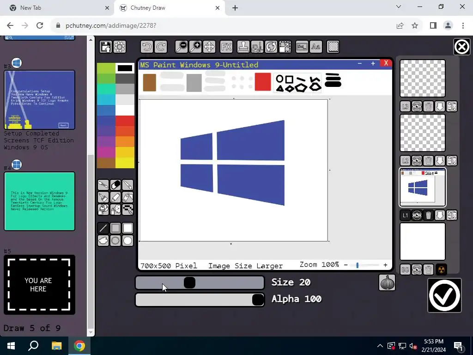Toggle the onion skin button
Viewport: 473px width, 355px height.
pos(387,282)
